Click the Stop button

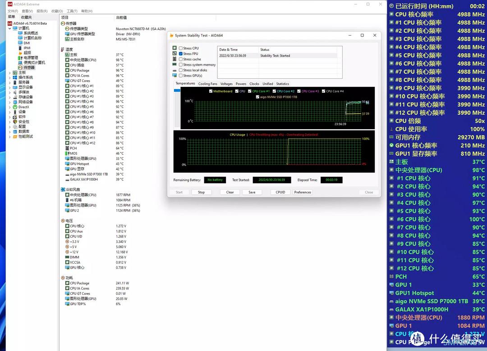(x=201, y=192)
